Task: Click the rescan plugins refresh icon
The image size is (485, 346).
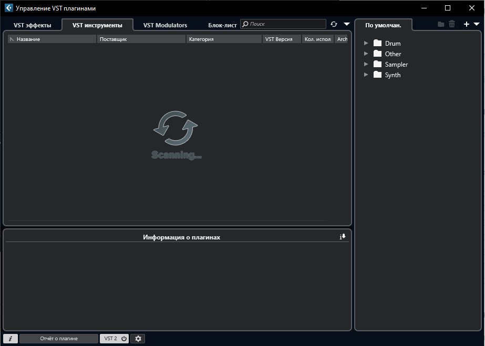Action: [334, 24]
